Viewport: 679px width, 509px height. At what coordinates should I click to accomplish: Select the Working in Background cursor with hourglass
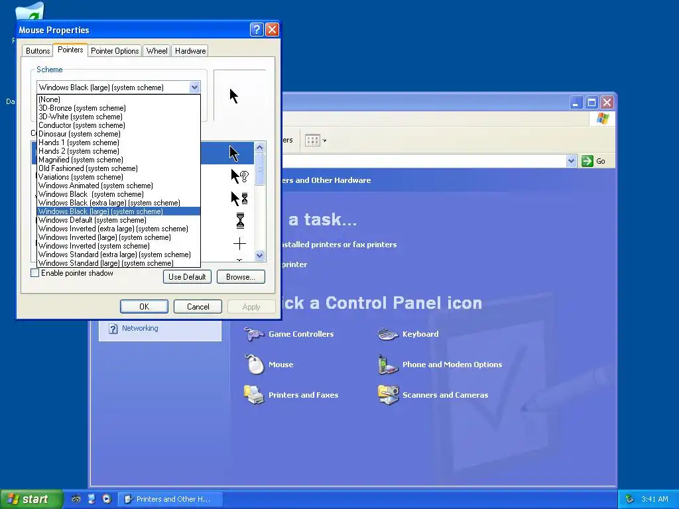pos(239,198)
